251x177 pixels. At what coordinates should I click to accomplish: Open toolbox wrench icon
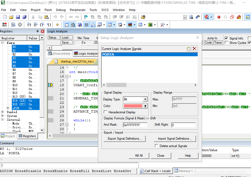coord(163,25)
